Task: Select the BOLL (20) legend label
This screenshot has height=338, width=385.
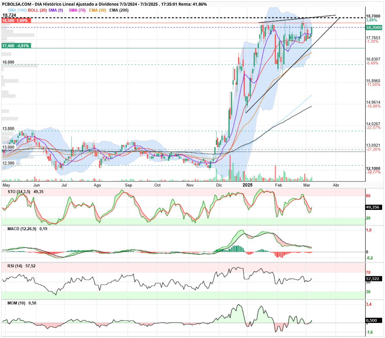Action: (37, 10)
